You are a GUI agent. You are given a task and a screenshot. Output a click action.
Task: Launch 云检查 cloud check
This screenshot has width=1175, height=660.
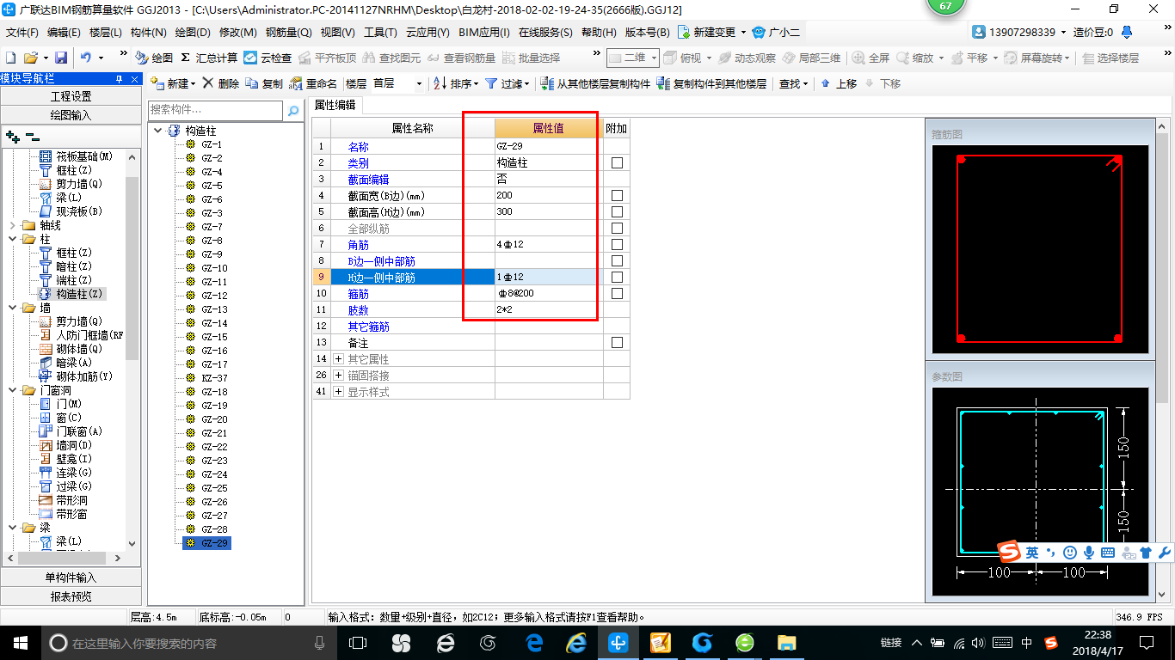click(x=268, y=58)
